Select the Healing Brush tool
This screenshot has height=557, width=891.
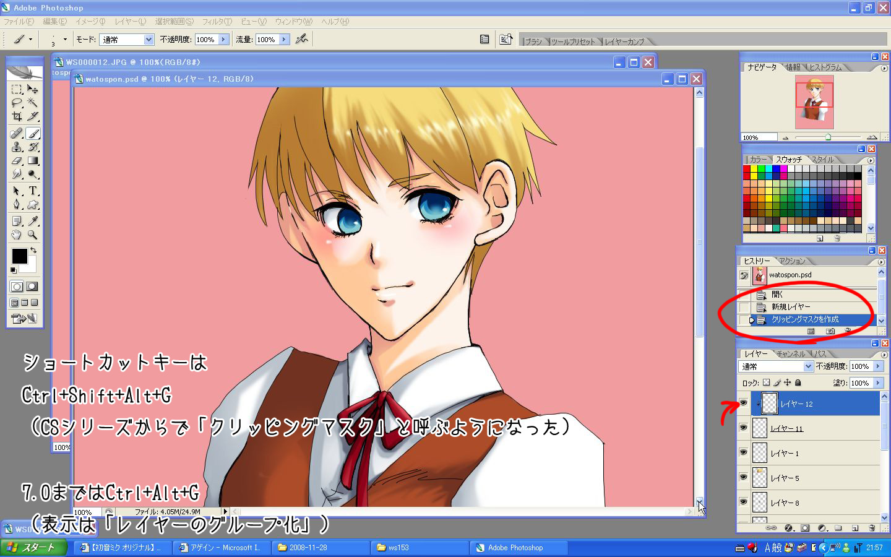pos(17,133)
